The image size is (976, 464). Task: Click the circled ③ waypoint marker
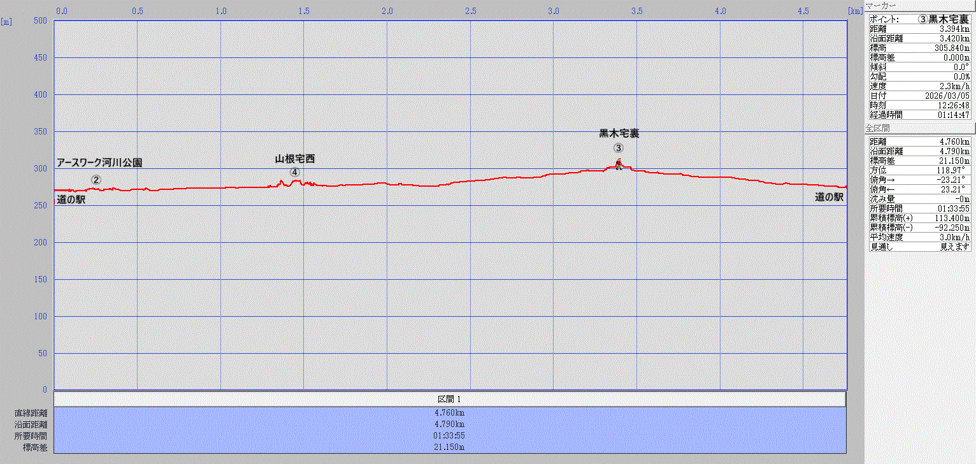coord(618,148)
